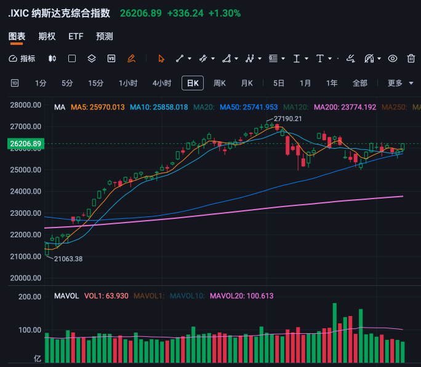421x367 pixels.
Task: Click the magnet snap icon
Action: click(x=369, y=58)
